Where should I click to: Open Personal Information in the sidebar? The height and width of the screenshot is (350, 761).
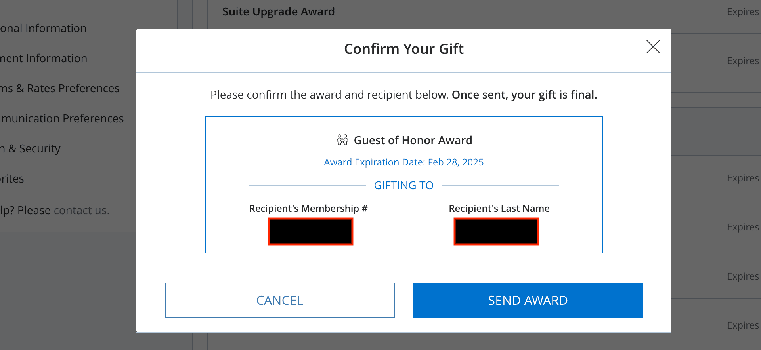coord(43,29)
